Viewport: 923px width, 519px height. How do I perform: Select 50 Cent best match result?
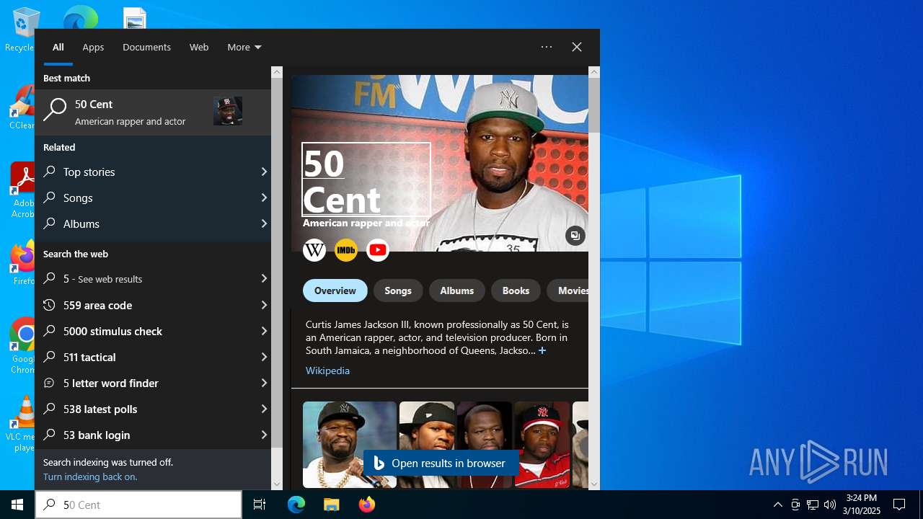point(153,112)
